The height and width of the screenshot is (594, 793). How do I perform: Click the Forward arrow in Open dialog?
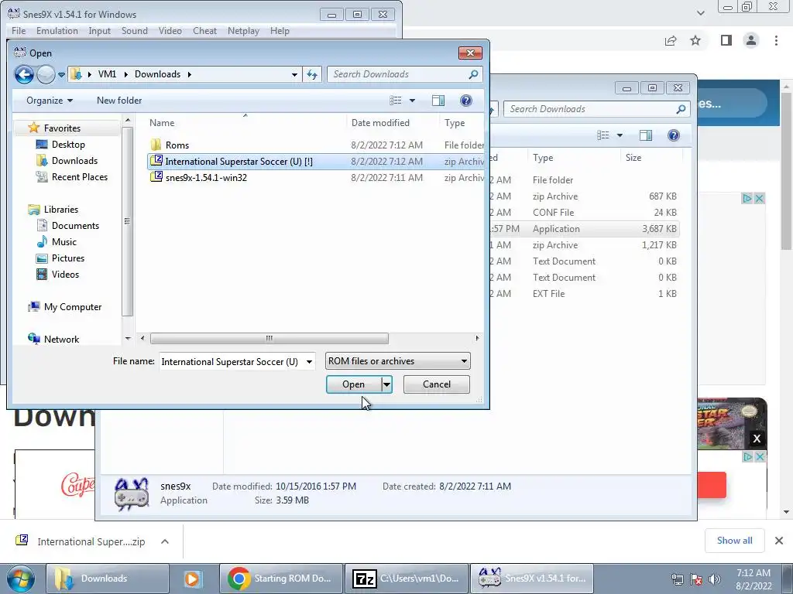(x=46, y=75)
